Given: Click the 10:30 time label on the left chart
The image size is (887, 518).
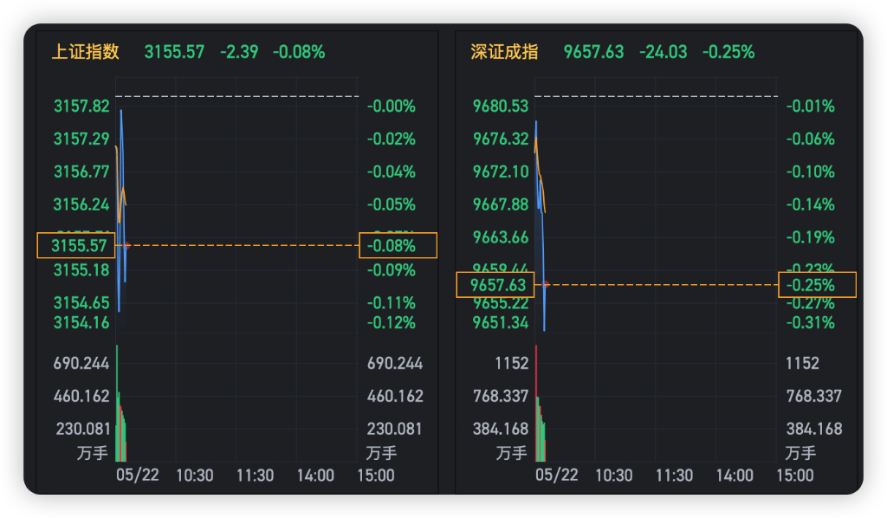Looking at the screenshot, I should (195, 475).
